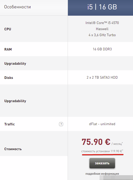
Task: Select the стоимость установки 119.90 € text
Action: click(x=102, y=151)
